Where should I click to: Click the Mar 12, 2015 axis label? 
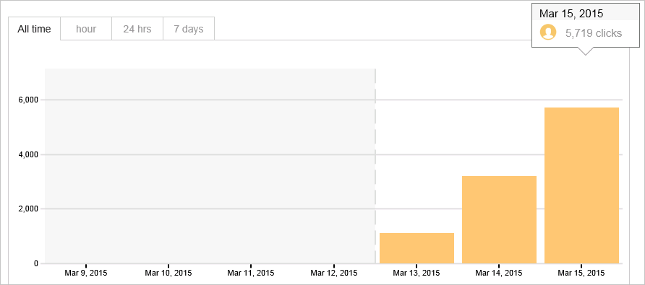click(333, 273)
